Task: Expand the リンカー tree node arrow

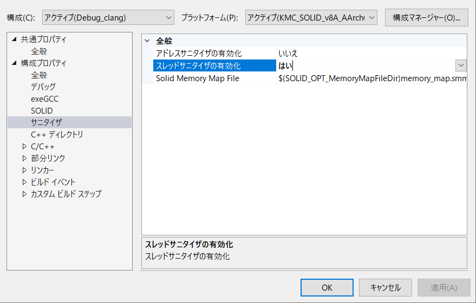Action: coord(24,170)
